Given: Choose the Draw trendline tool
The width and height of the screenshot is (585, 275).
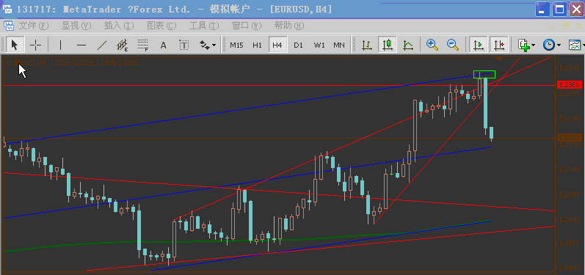Looking at the screenshot, I should coord(101,45).
